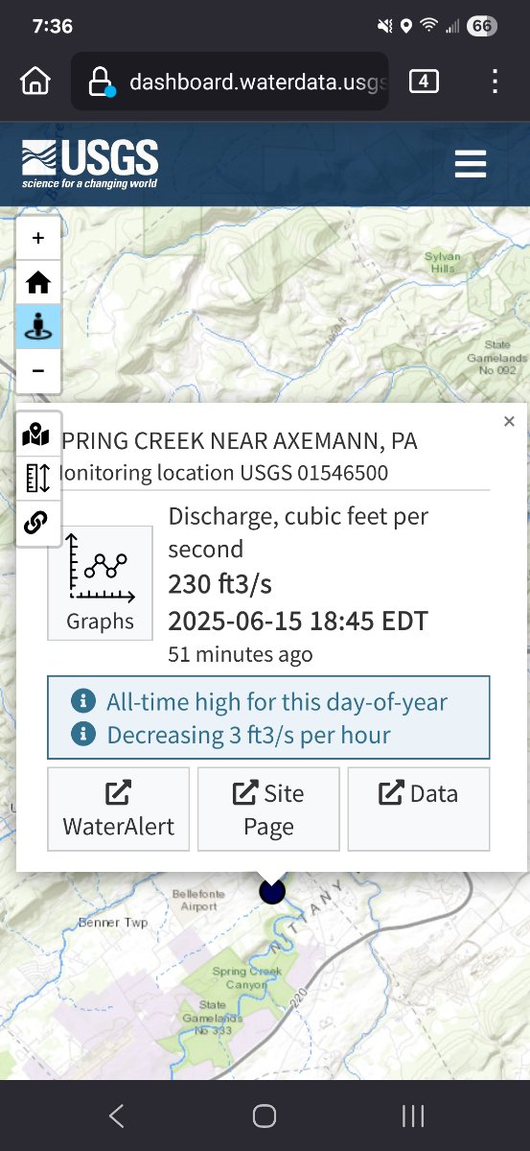The height and width of the screenshot is (1151, 530).
Task: Tap the browser home icon
Action: coord(35,82)
